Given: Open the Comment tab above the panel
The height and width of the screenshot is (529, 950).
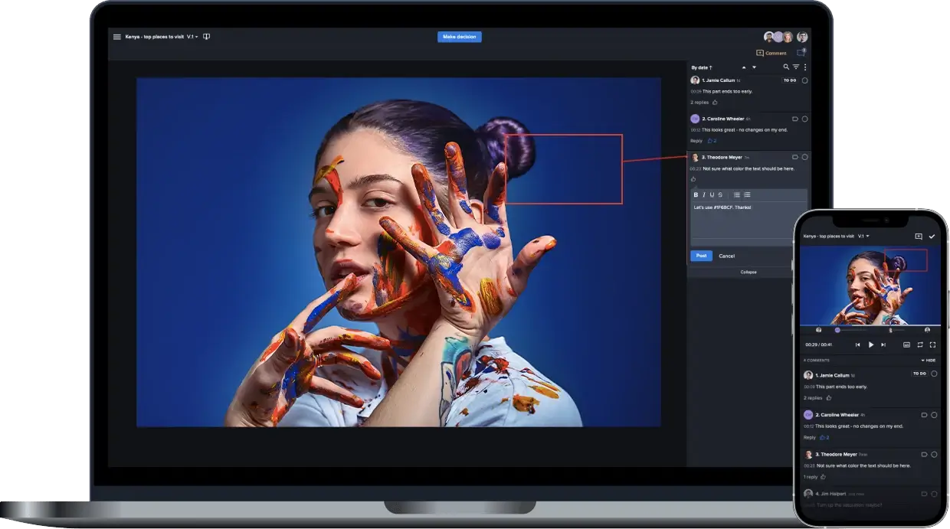Looking at the screenshot, I should coord(771,53).
